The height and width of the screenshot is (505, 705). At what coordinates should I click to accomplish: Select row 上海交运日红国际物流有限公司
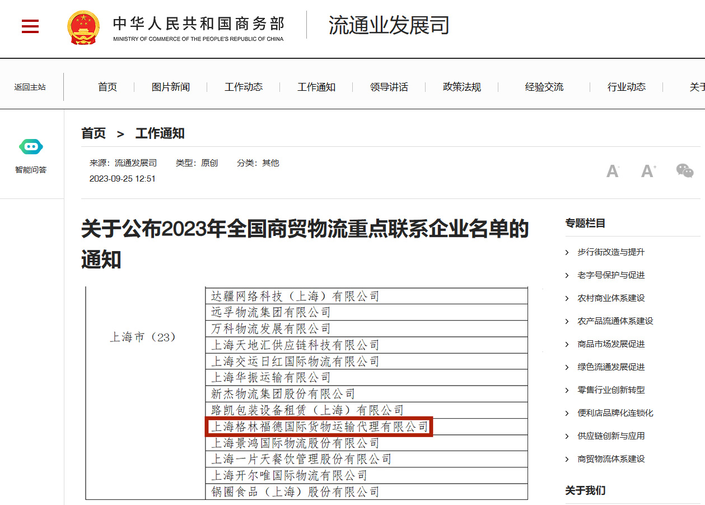point(366,361)
